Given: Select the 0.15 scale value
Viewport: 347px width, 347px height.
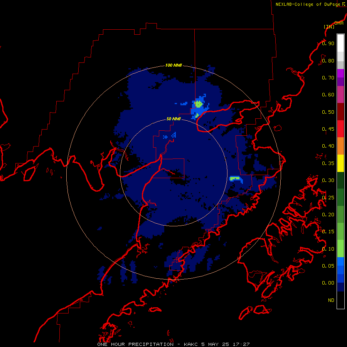Looking at the screenshot, I should point(328,232).
